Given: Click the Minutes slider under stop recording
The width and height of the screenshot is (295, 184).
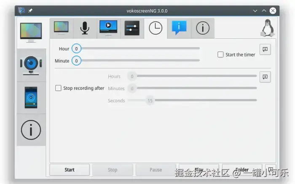Looking at the screenshot, I should (192, 88).
